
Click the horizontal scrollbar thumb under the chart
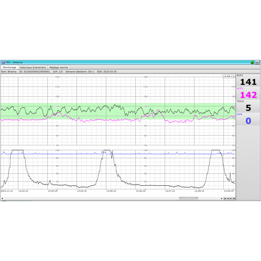click(189, 198)
